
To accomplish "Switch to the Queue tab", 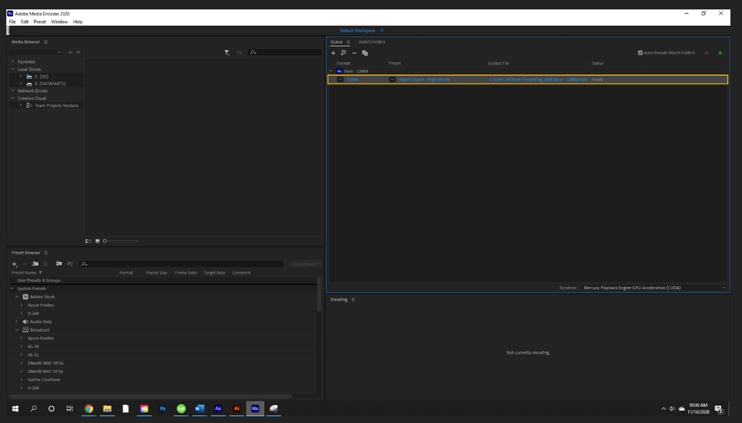I will click(337, 42).
